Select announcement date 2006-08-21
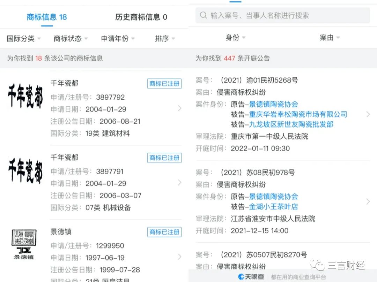 coord(120,121)
